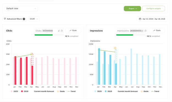The height and width of the screenshot is (102, 172).
Task: Click the Export button
Action: 132,9
